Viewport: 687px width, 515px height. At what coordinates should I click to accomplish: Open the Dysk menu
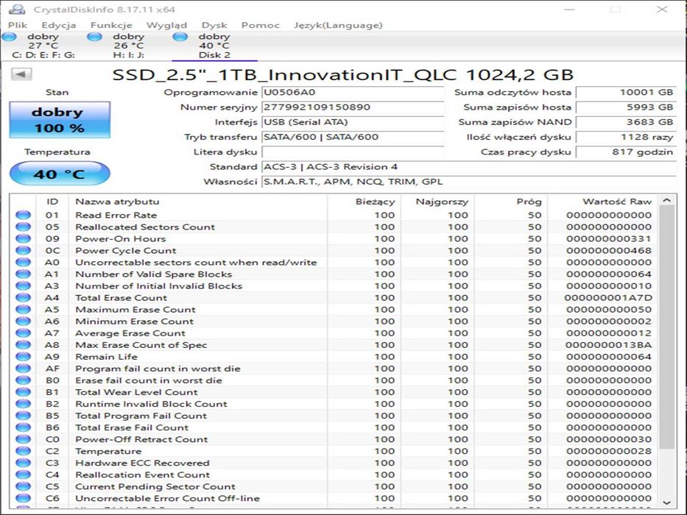214,25
